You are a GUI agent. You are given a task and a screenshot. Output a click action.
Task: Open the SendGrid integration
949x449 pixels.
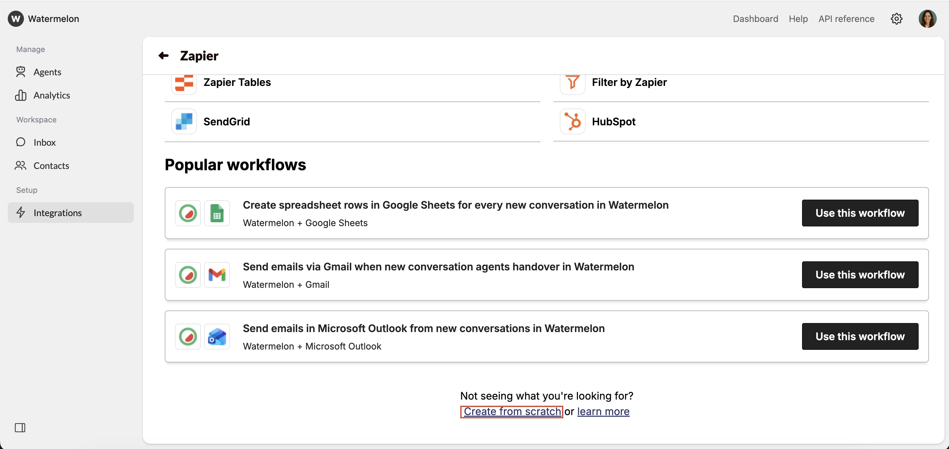coord(226,121)
